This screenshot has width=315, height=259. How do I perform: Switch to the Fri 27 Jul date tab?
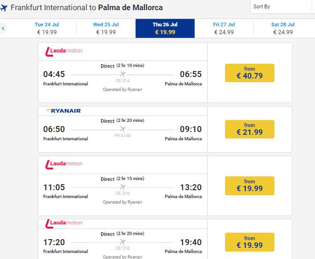tap(224, 28)
